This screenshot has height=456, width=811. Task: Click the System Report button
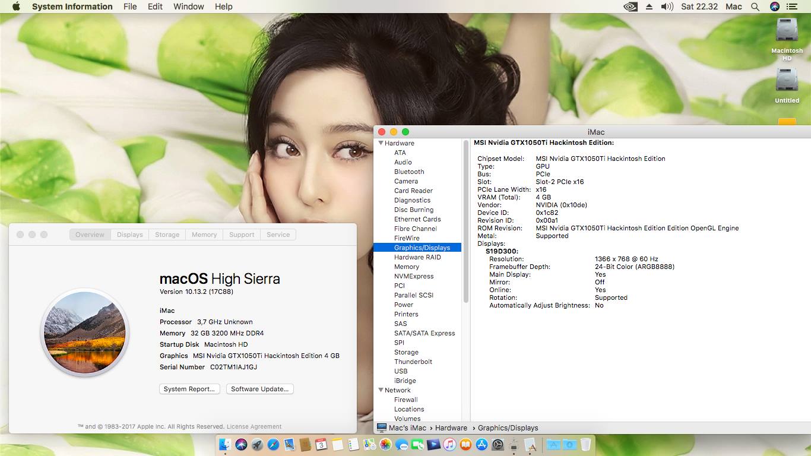(189, 389)
